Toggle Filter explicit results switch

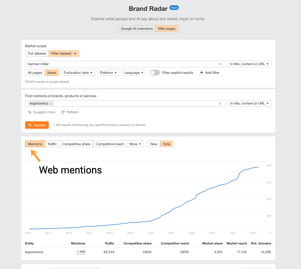click(155, 73)
